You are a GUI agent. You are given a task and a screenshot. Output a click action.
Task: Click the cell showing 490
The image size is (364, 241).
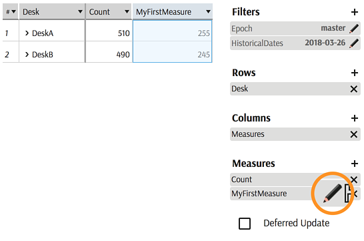pyautogui.click(x=109, y=52)
